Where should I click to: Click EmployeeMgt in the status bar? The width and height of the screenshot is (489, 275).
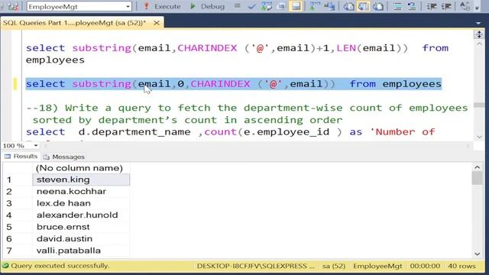(x=377, y=266)
